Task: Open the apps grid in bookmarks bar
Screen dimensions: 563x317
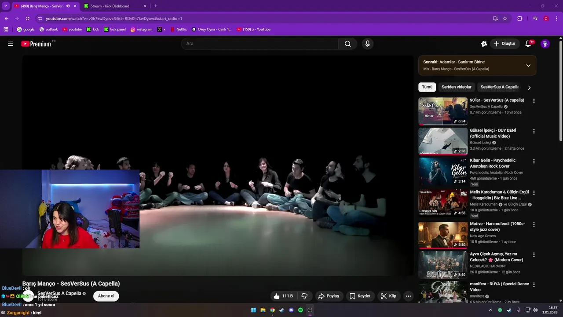Action: tap(6, 29)
